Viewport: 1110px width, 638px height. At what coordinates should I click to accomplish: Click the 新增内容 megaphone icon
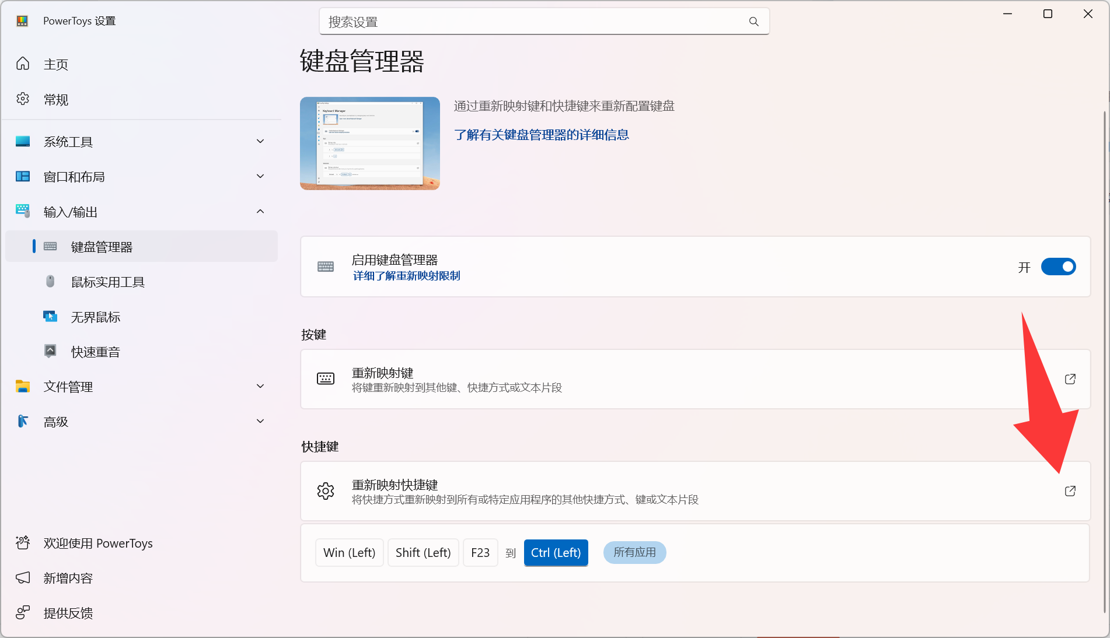tap(23, 578)
